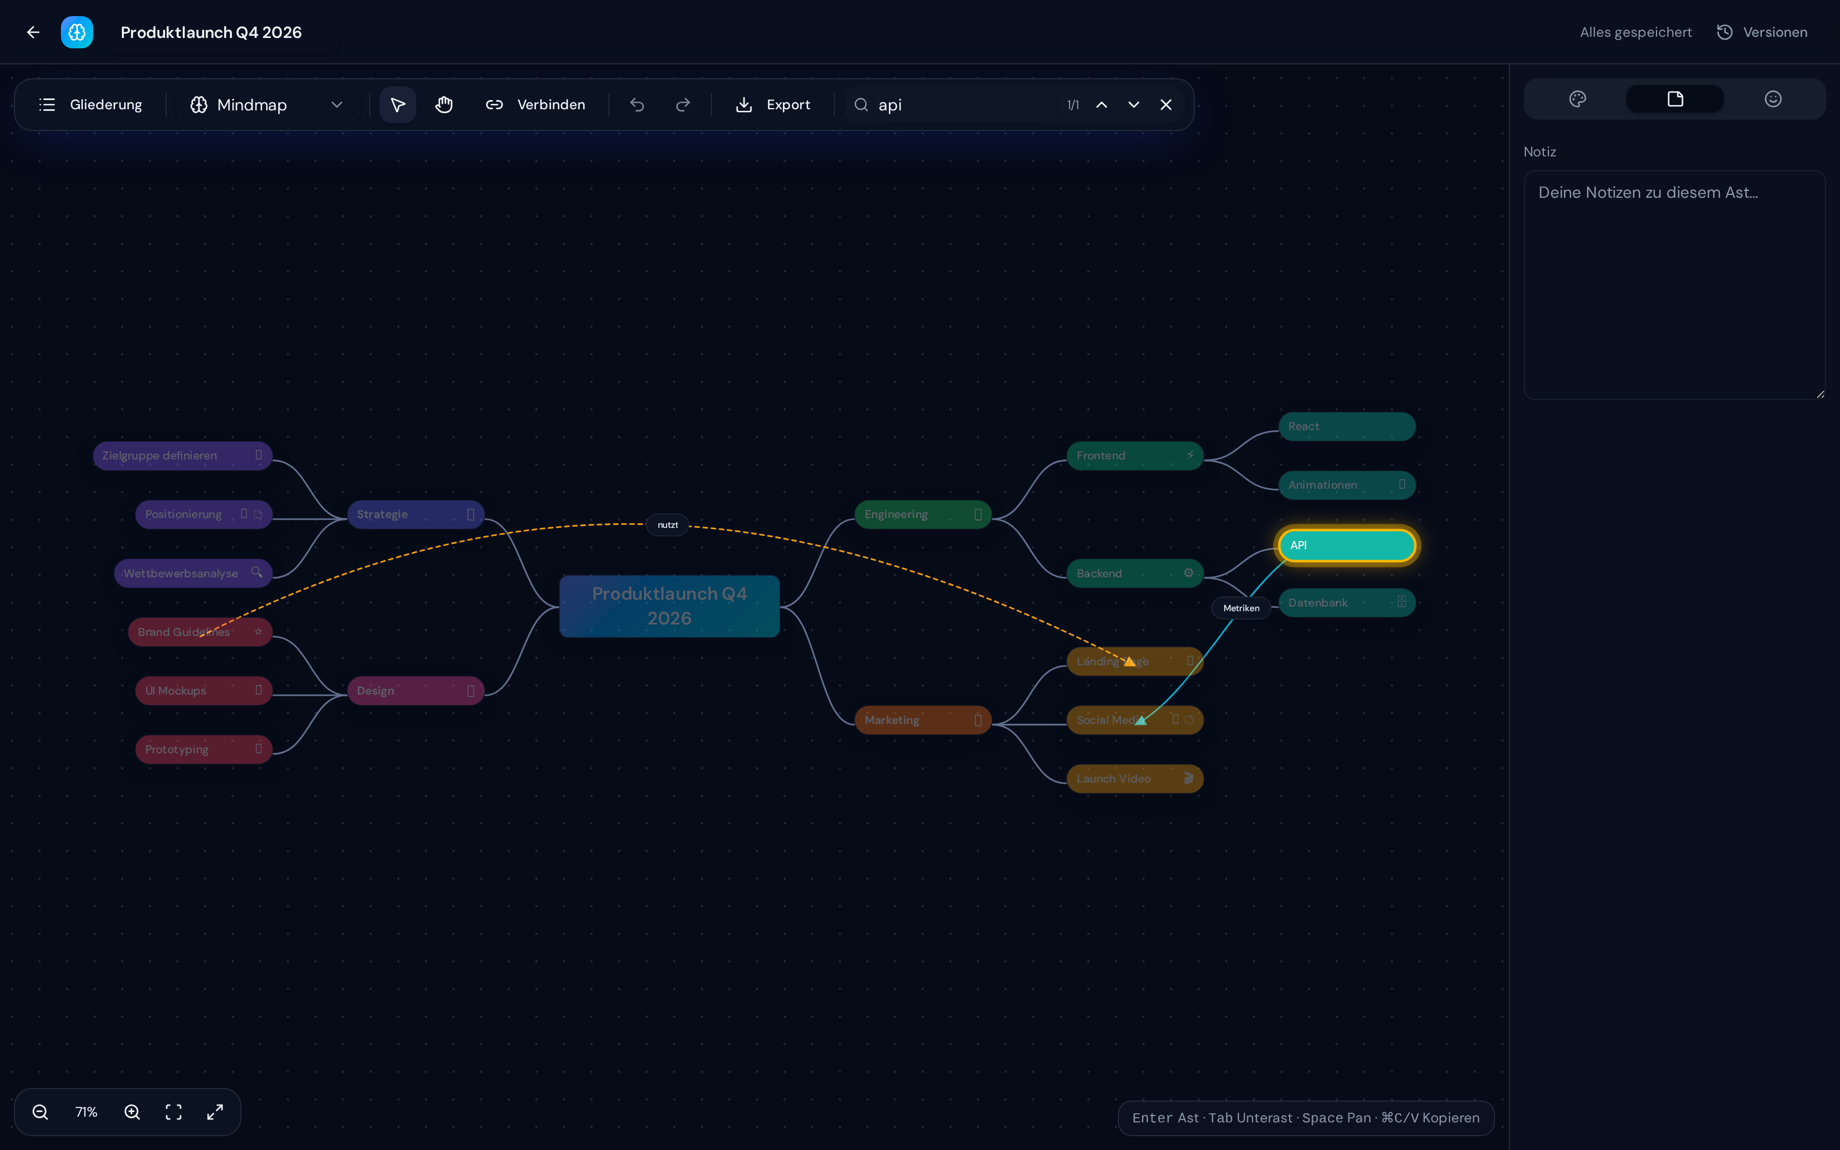Open the Versionen history
This screenshot has width=1840, height=1150.
coord(1762,32)
